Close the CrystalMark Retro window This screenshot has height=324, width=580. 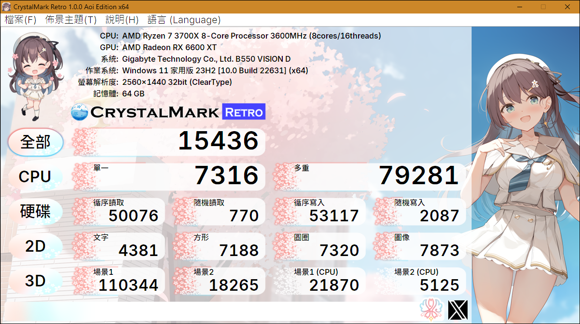coord(567,7)
